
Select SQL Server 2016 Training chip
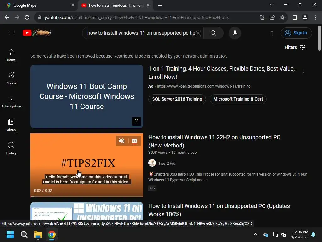[177, 99]
